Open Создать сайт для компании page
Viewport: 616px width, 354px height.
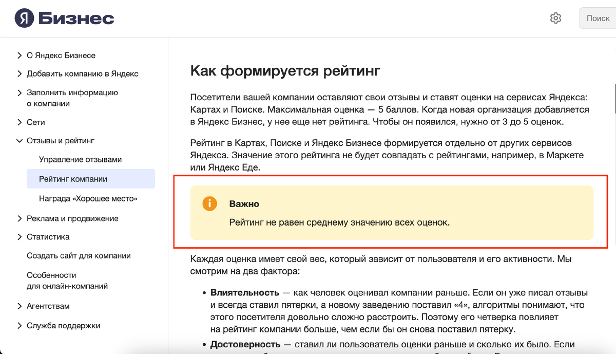coord(79,255)
